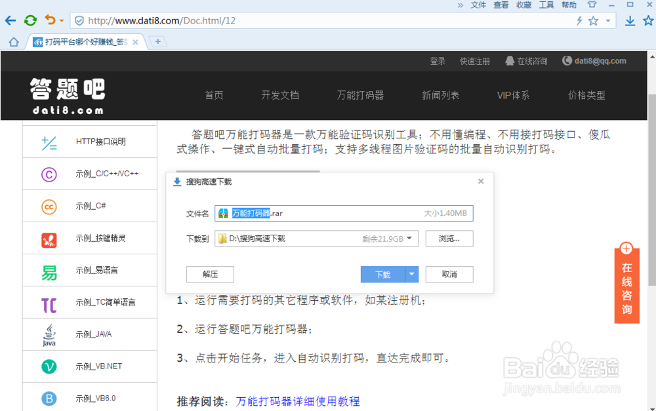Click the red 按键精灵 icon in the sidebar
This screenshot has width=656, height=411.
[49, 240]
